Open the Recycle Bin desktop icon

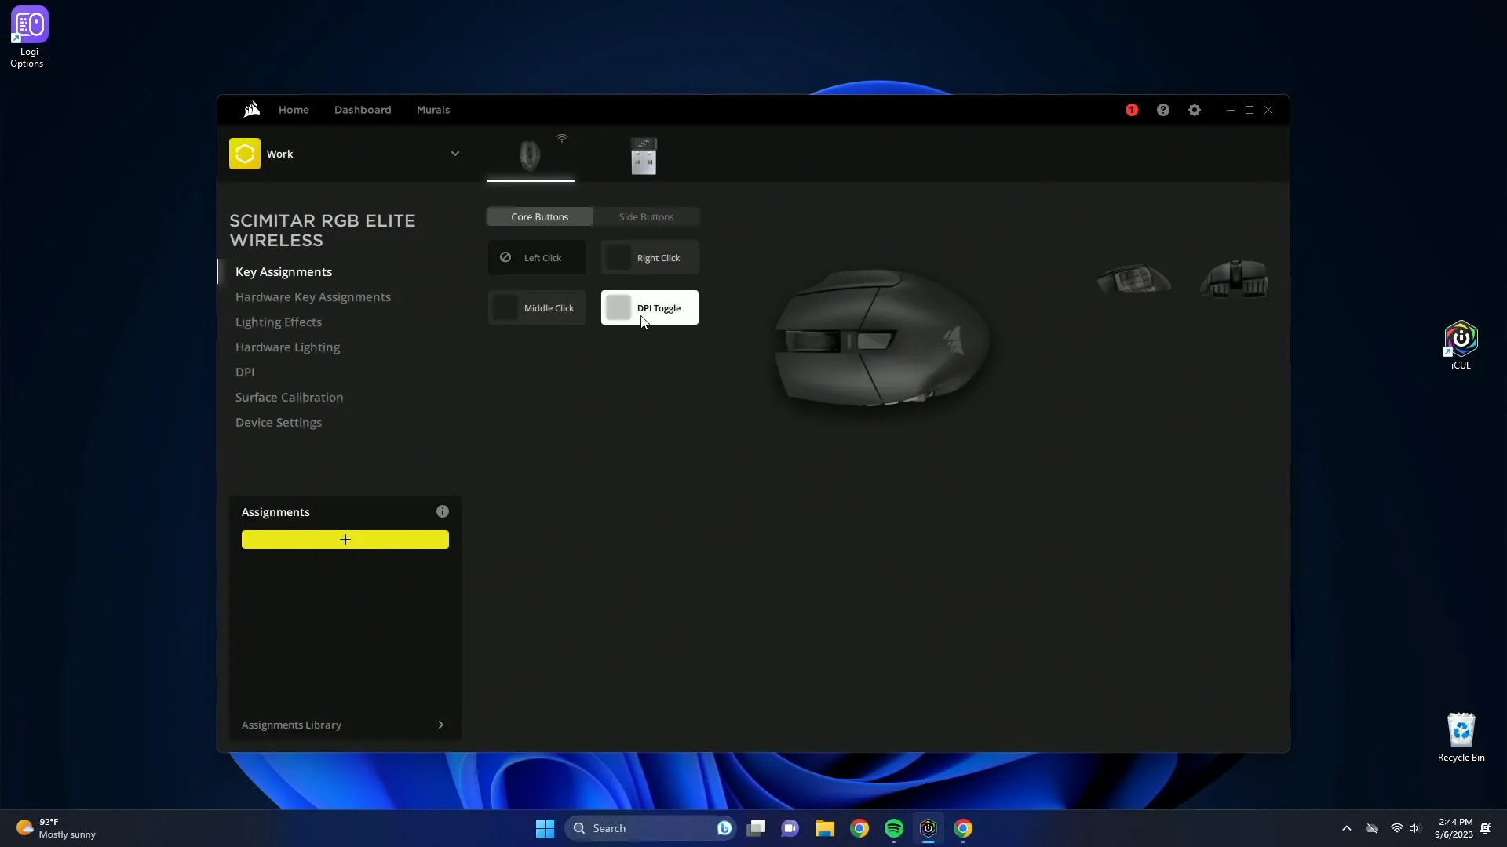point(1461,737)
